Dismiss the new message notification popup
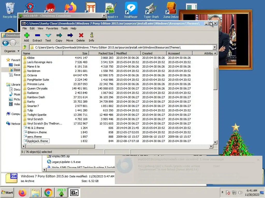 click(258, 160)
